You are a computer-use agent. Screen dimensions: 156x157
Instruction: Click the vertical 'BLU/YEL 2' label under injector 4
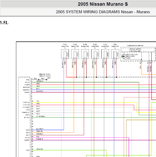click(103, 63)
